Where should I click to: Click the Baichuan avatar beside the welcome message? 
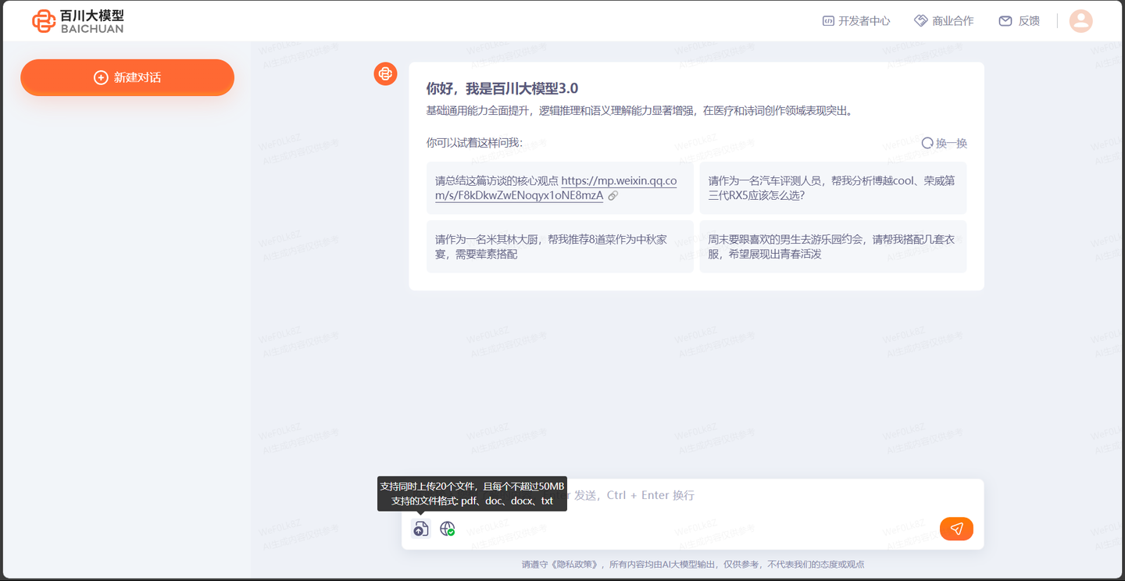click(x=385, y=74)
